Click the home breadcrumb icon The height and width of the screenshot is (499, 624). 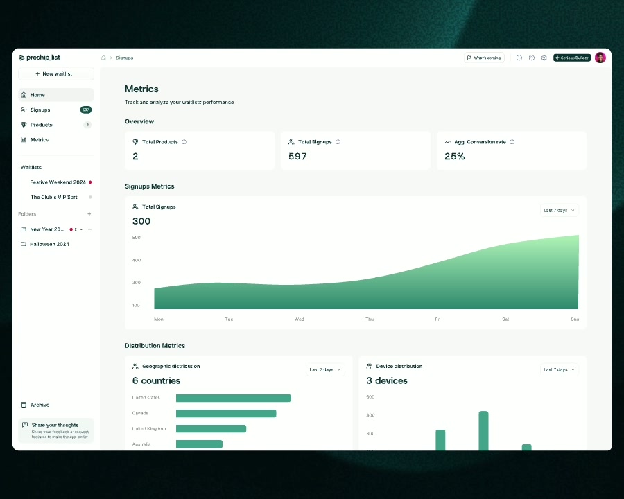click(103, 58)
